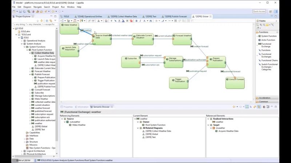
Task: Select the Make Weather function node
Action: tap(69, 29)
